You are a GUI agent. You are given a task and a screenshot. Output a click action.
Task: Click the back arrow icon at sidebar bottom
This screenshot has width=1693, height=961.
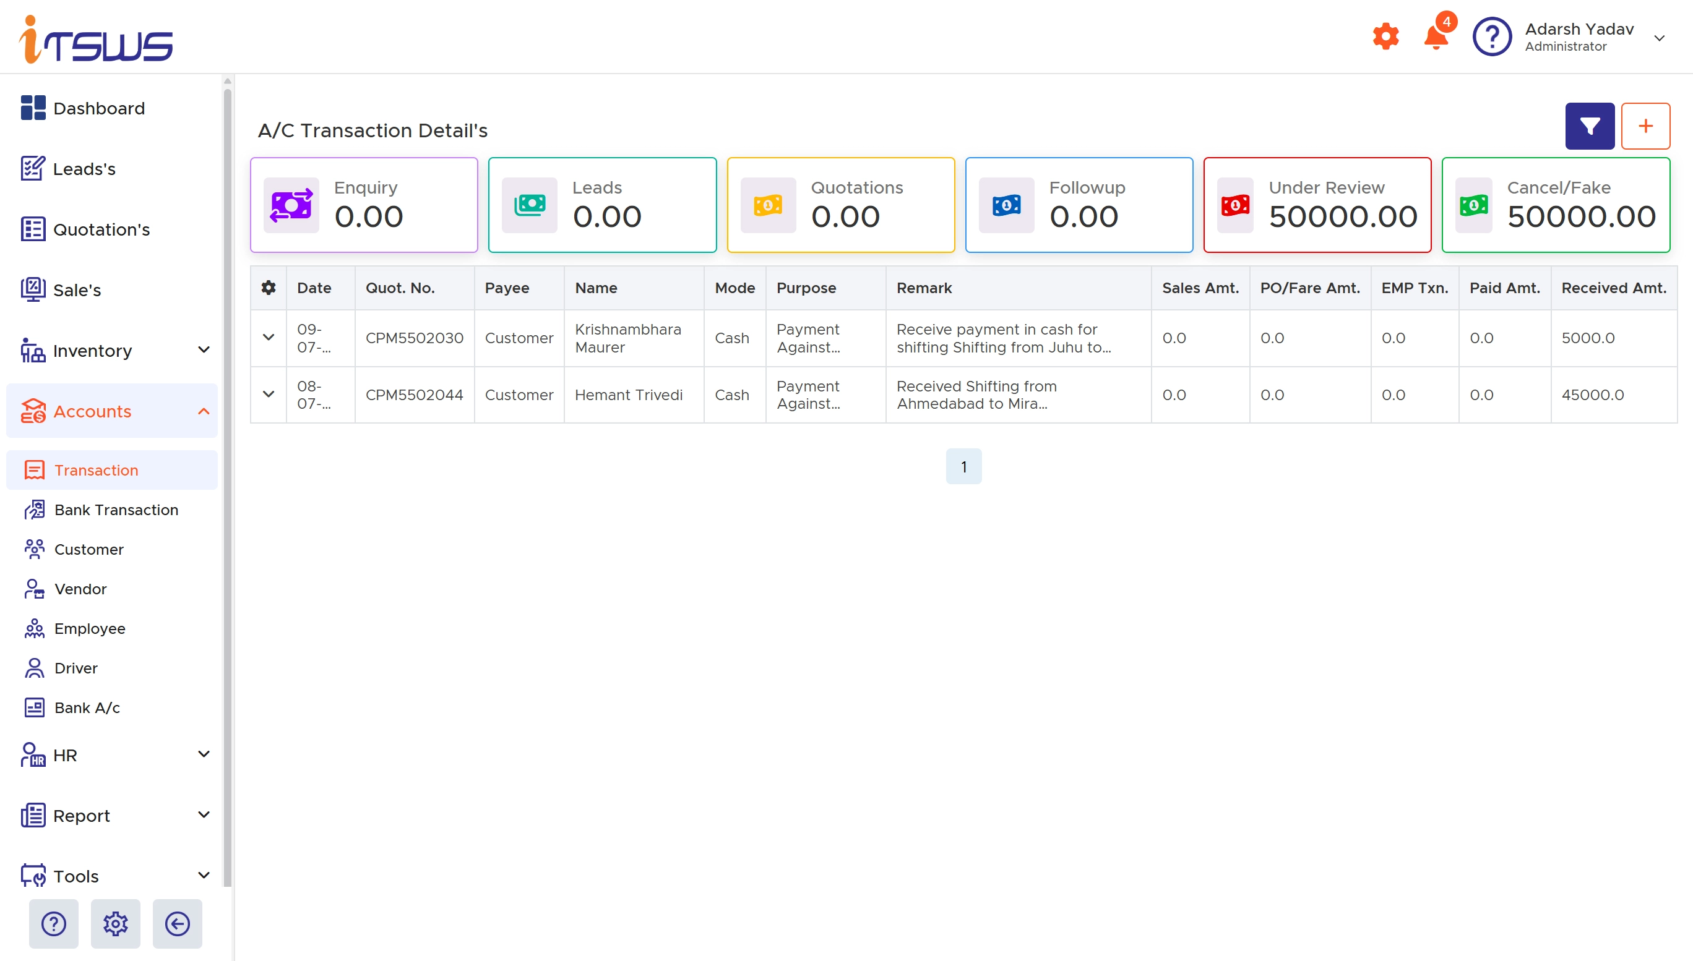[177, 924]
